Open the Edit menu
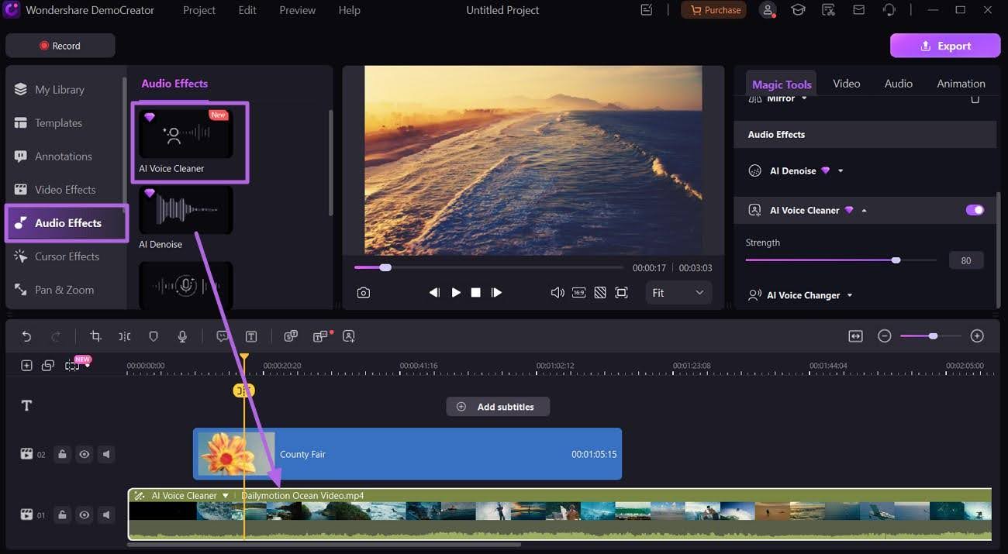1008x554 pixels. click(247, 10)
